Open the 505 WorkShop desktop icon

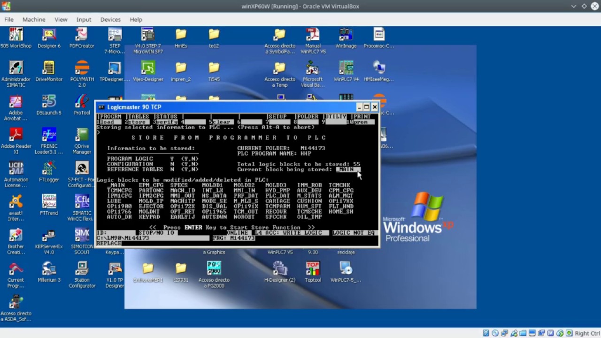(16, 38)
